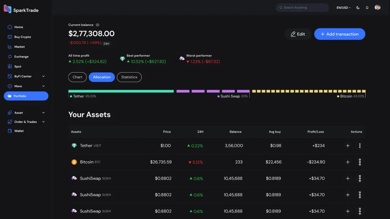Toggle dark mode moon icon

pos(358,8)
